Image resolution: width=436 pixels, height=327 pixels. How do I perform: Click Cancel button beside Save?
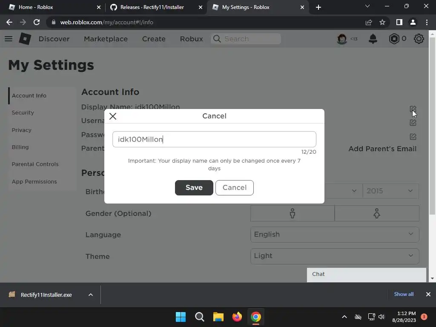(235, 188)
